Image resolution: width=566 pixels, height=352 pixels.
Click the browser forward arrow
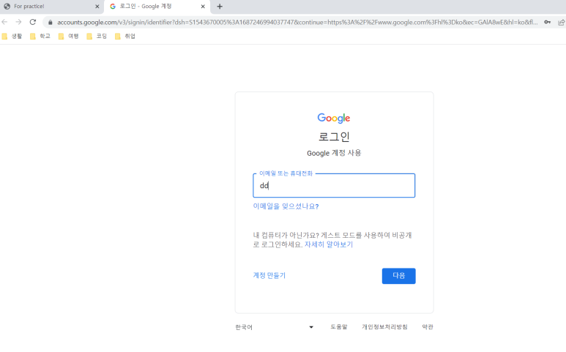(x=18, y=22)
